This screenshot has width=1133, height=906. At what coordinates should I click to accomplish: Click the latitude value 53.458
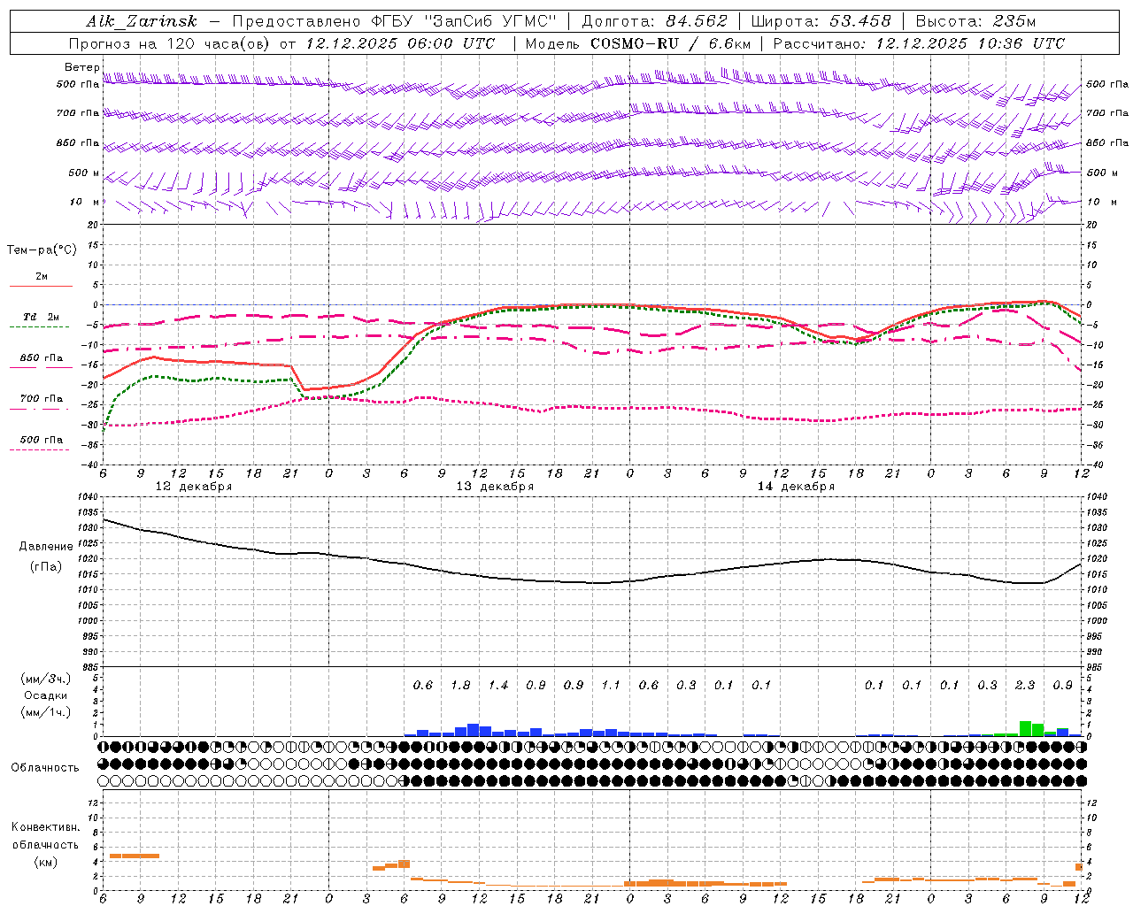(859, 21)
